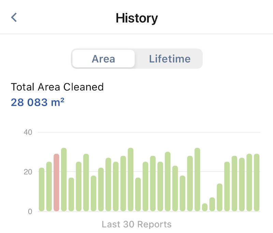273x233 pixels.
Task: Tap the second-to-last green bar
Action: pyautogui.click(x=249, y=183)
